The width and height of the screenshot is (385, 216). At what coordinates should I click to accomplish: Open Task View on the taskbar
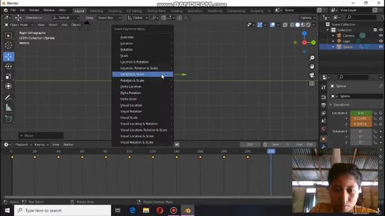(118, 211)
